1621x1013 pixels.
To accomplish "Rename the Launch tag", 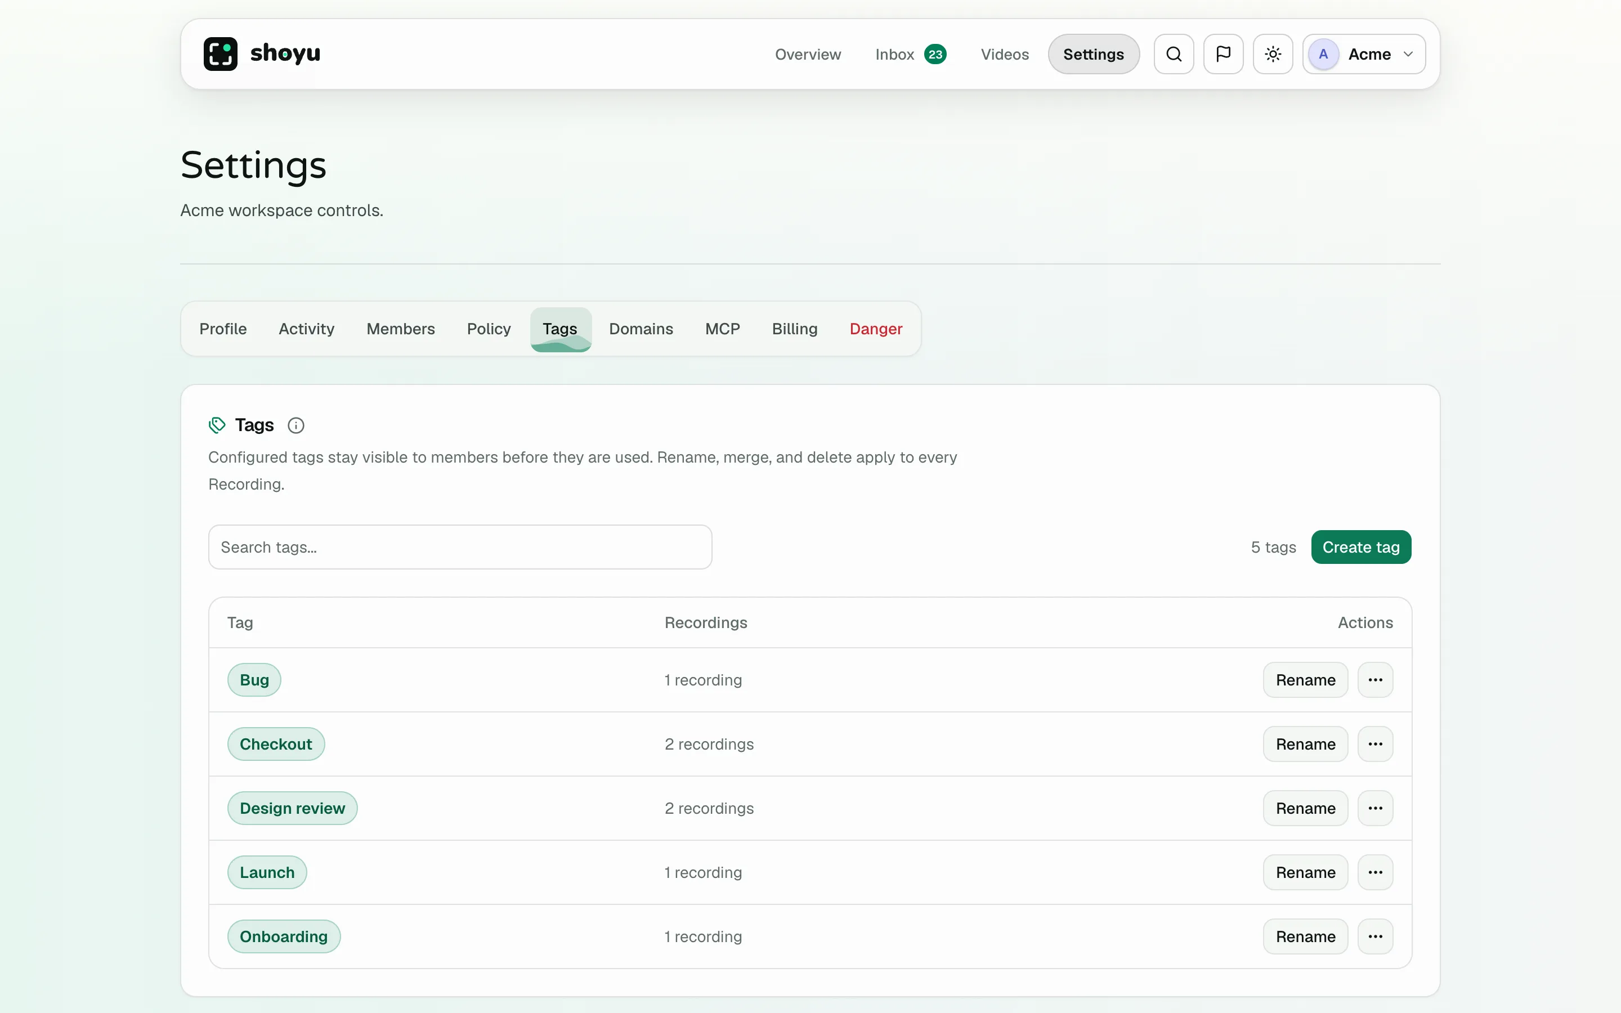I will coord(1305,872).
